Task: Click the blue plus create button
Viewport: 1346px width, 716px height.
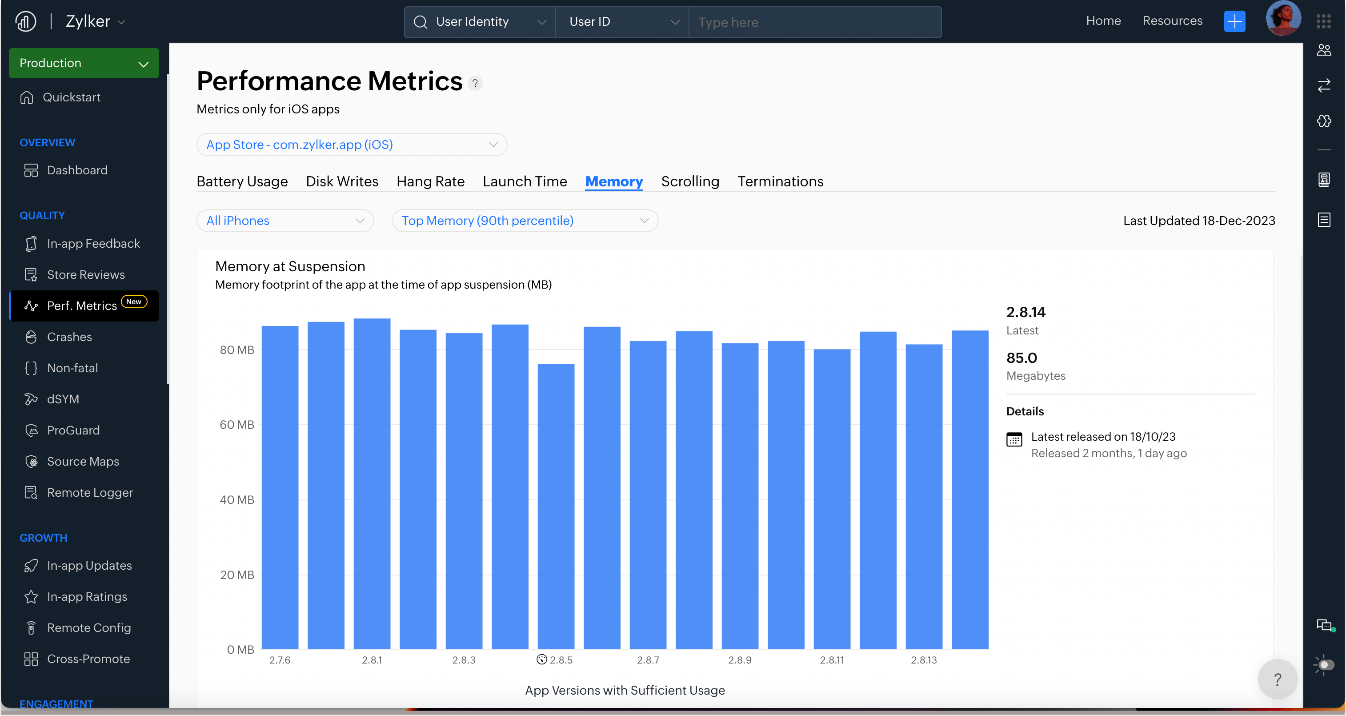Action: tap(1234, 21)
